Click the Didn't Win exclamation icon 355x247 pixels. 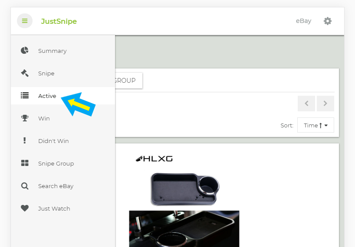25,141
